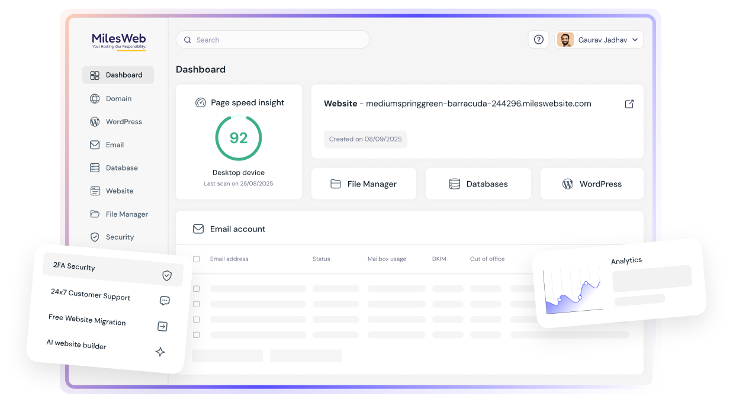This screenshot has width=733, height=409.
Task: Check the last email row's checkbox
Action: 196,334
